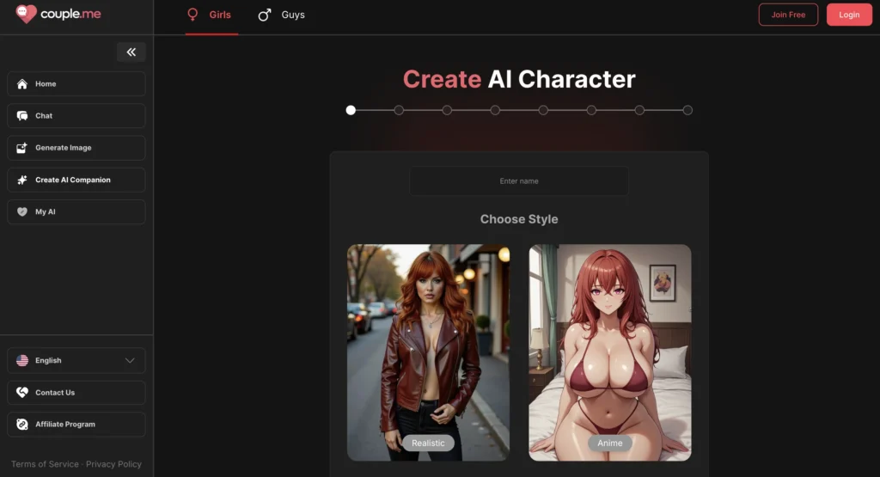Click the couple.me heart logo
Image resolution: width=880 pixels, height=477 pixels.
pyautogui.click(x=27, y=14)
